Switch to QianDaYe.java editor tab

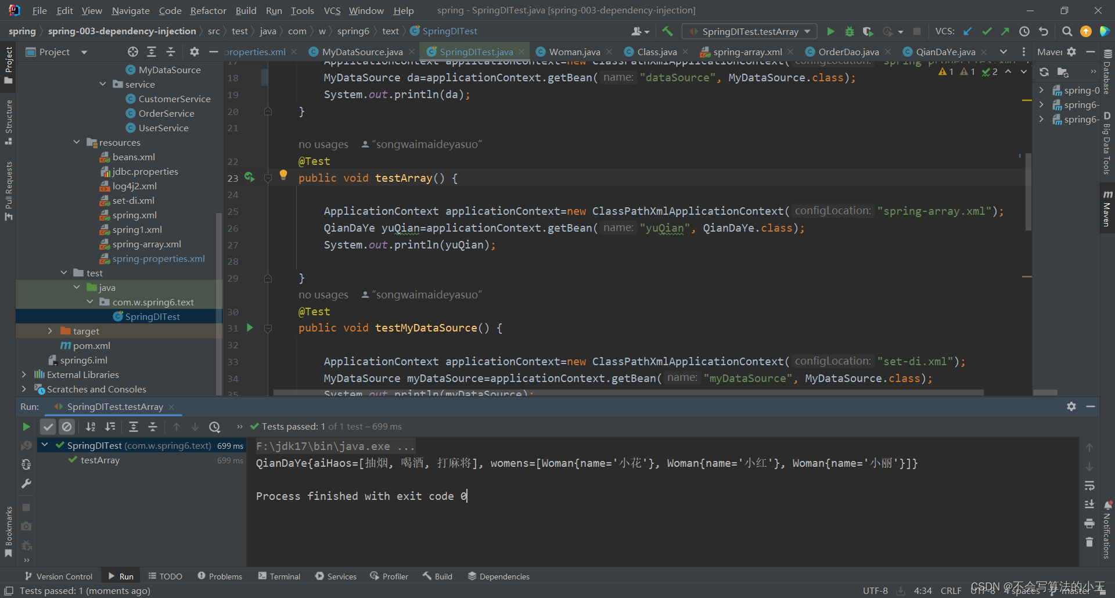pyautogui.click(x=945, y=52)
